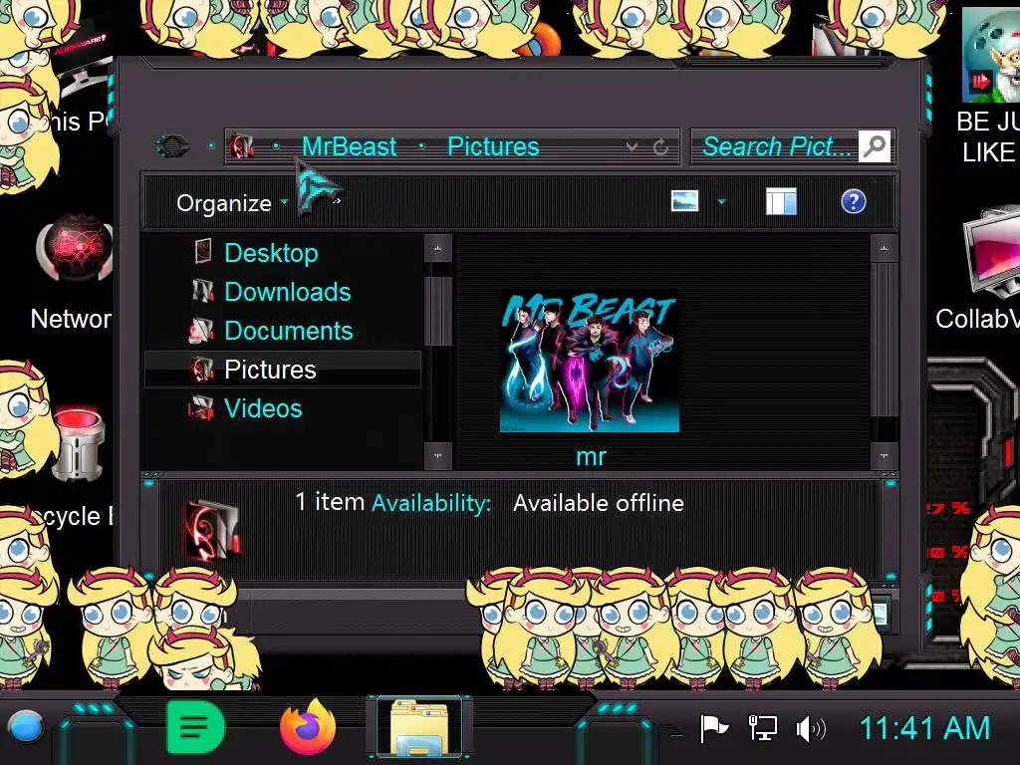This screenshot has height=765, width=1020.
Task: Click the Availability label
Action: [431, 503]
